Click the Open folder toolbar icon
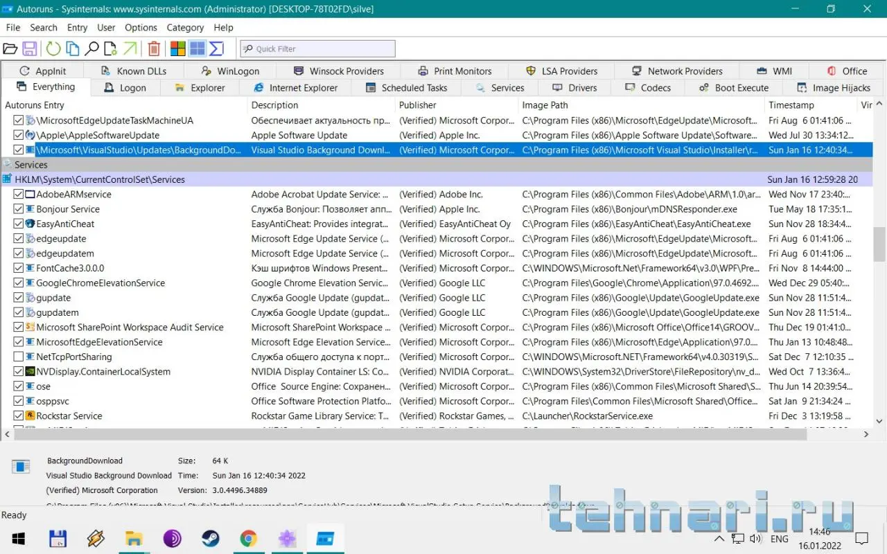The height and width of the screenshot is (554, 887). pos(10,48)
